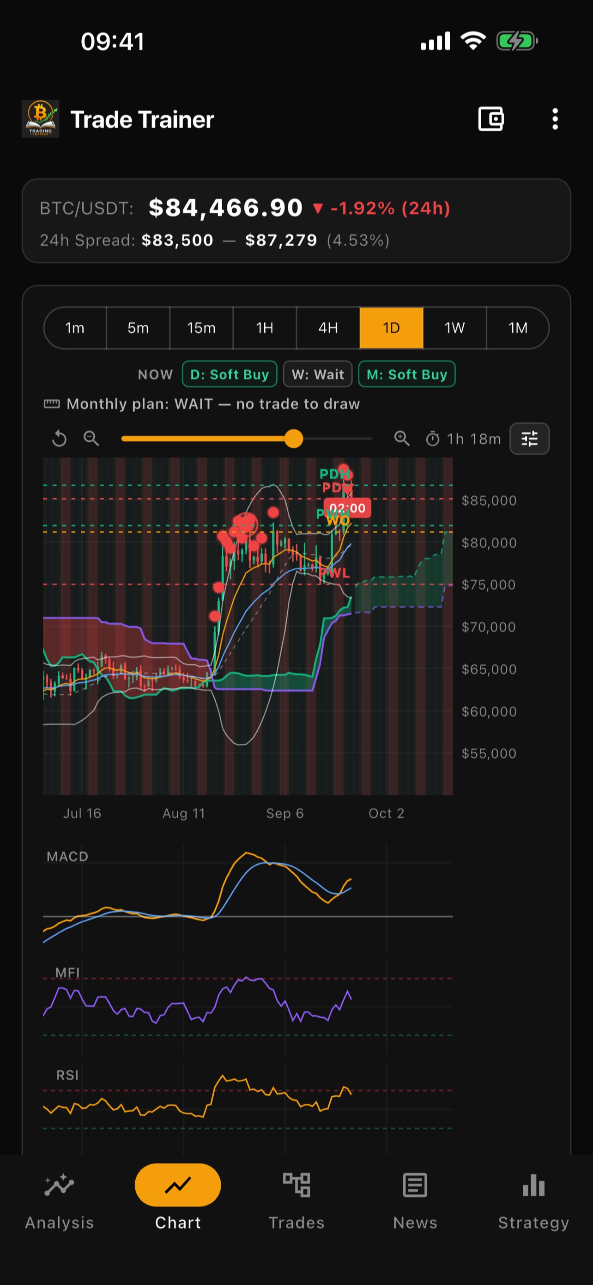
Task: Open the wallet icon in header
Action: 490,119
